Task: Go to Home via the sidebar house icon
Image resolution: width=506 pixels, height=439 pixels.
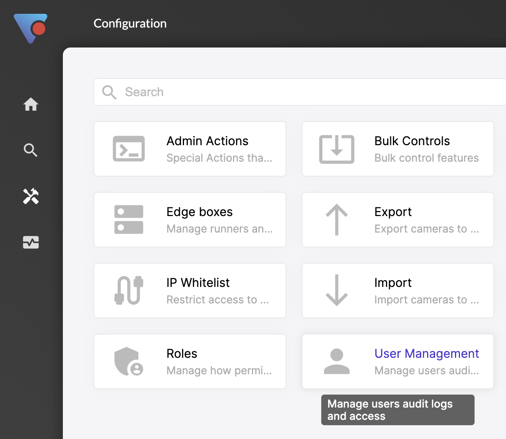Action: (x=31, y=104)
